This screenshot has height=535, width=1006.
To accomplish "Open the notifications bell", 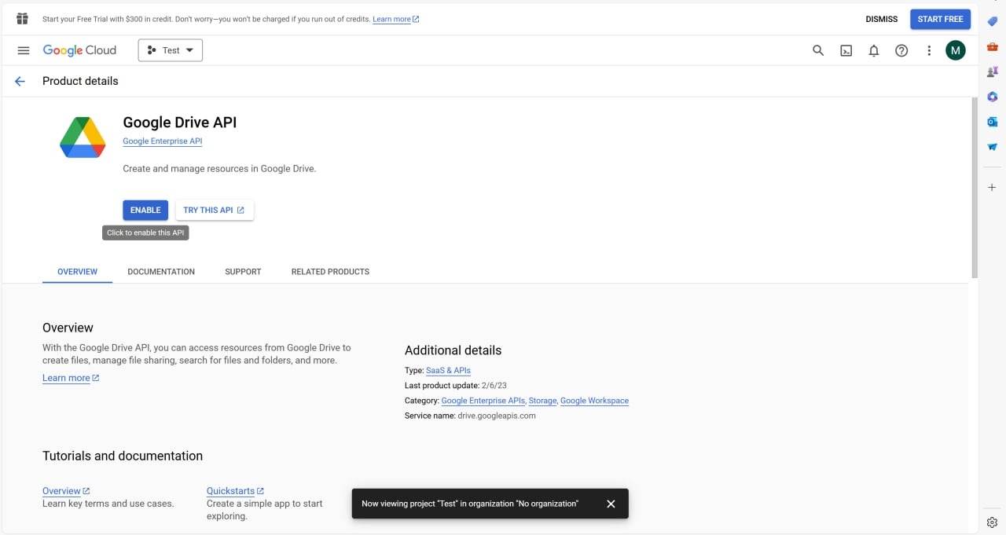I will point(874,50).
